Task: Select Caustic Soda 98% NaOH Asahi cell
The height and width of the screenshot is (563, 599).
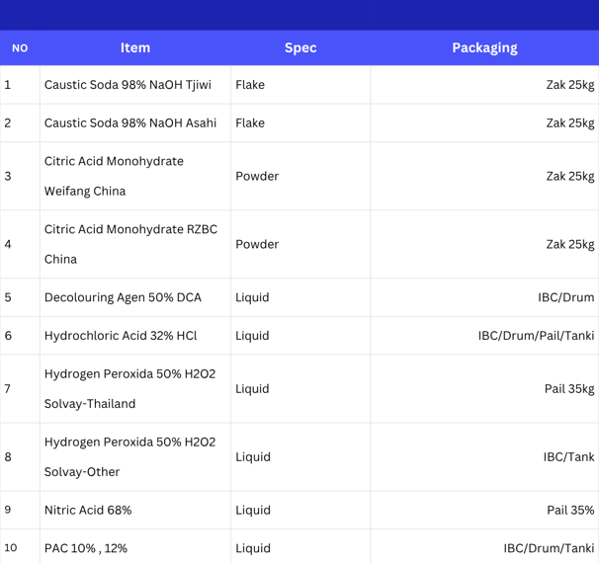Action: (135, 122)
